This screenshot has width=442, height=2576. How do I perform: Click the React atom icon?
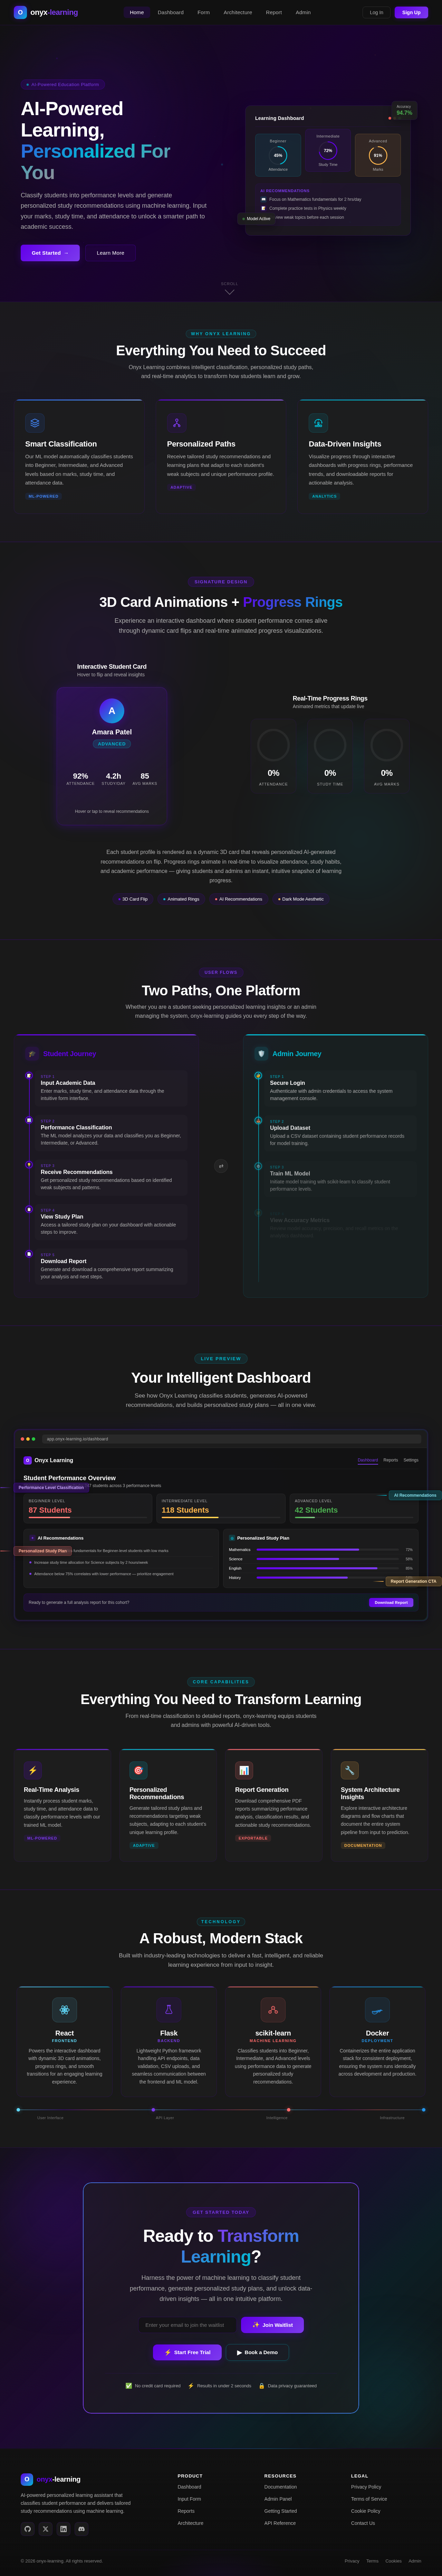64,2010
